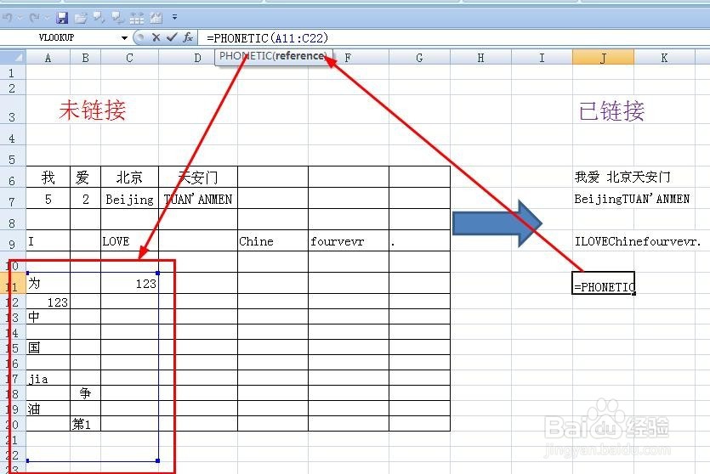Select column A header

pos(48,58)
